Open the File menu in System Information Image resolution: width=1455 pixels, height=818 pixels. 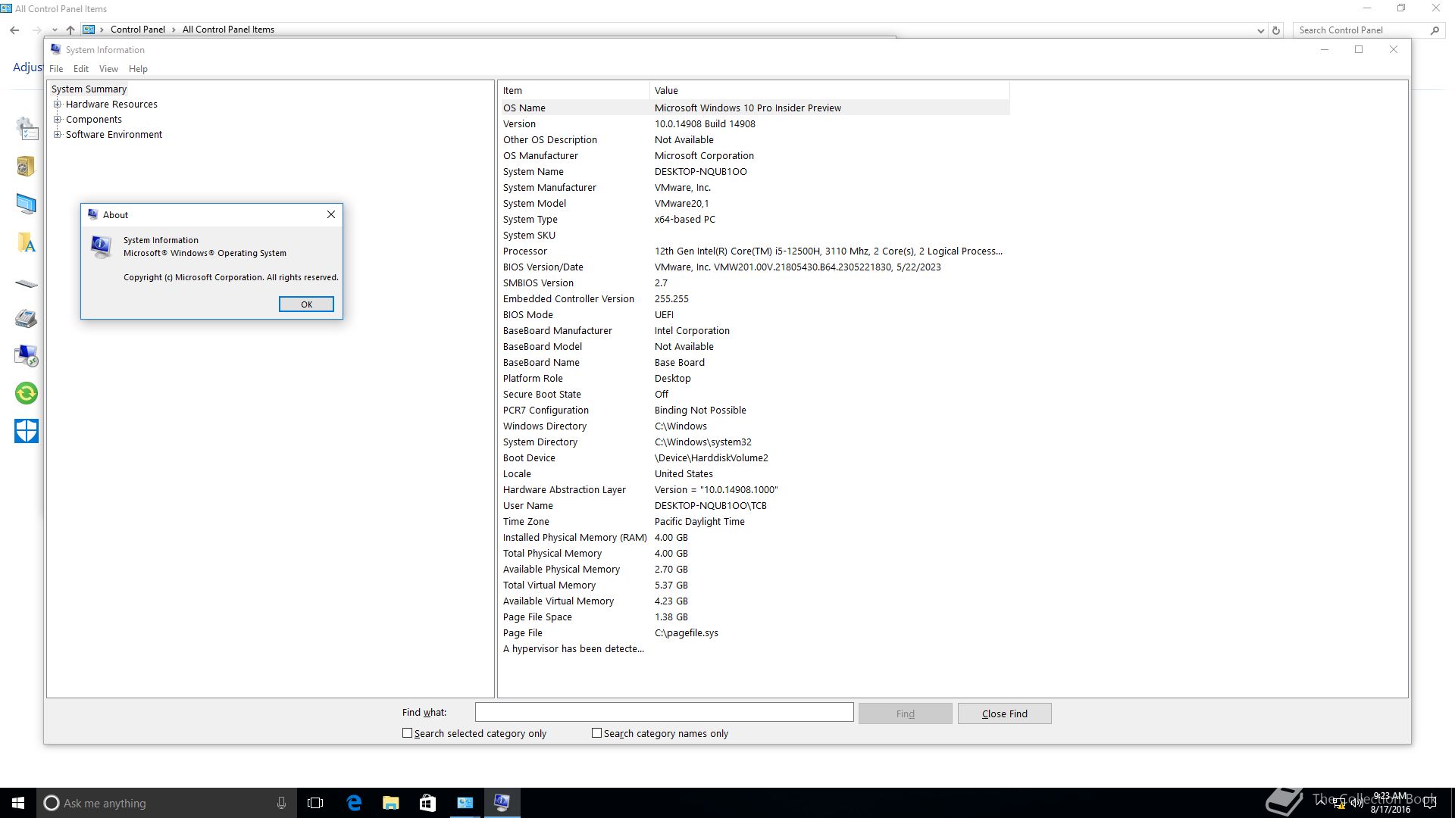point(56,68)
